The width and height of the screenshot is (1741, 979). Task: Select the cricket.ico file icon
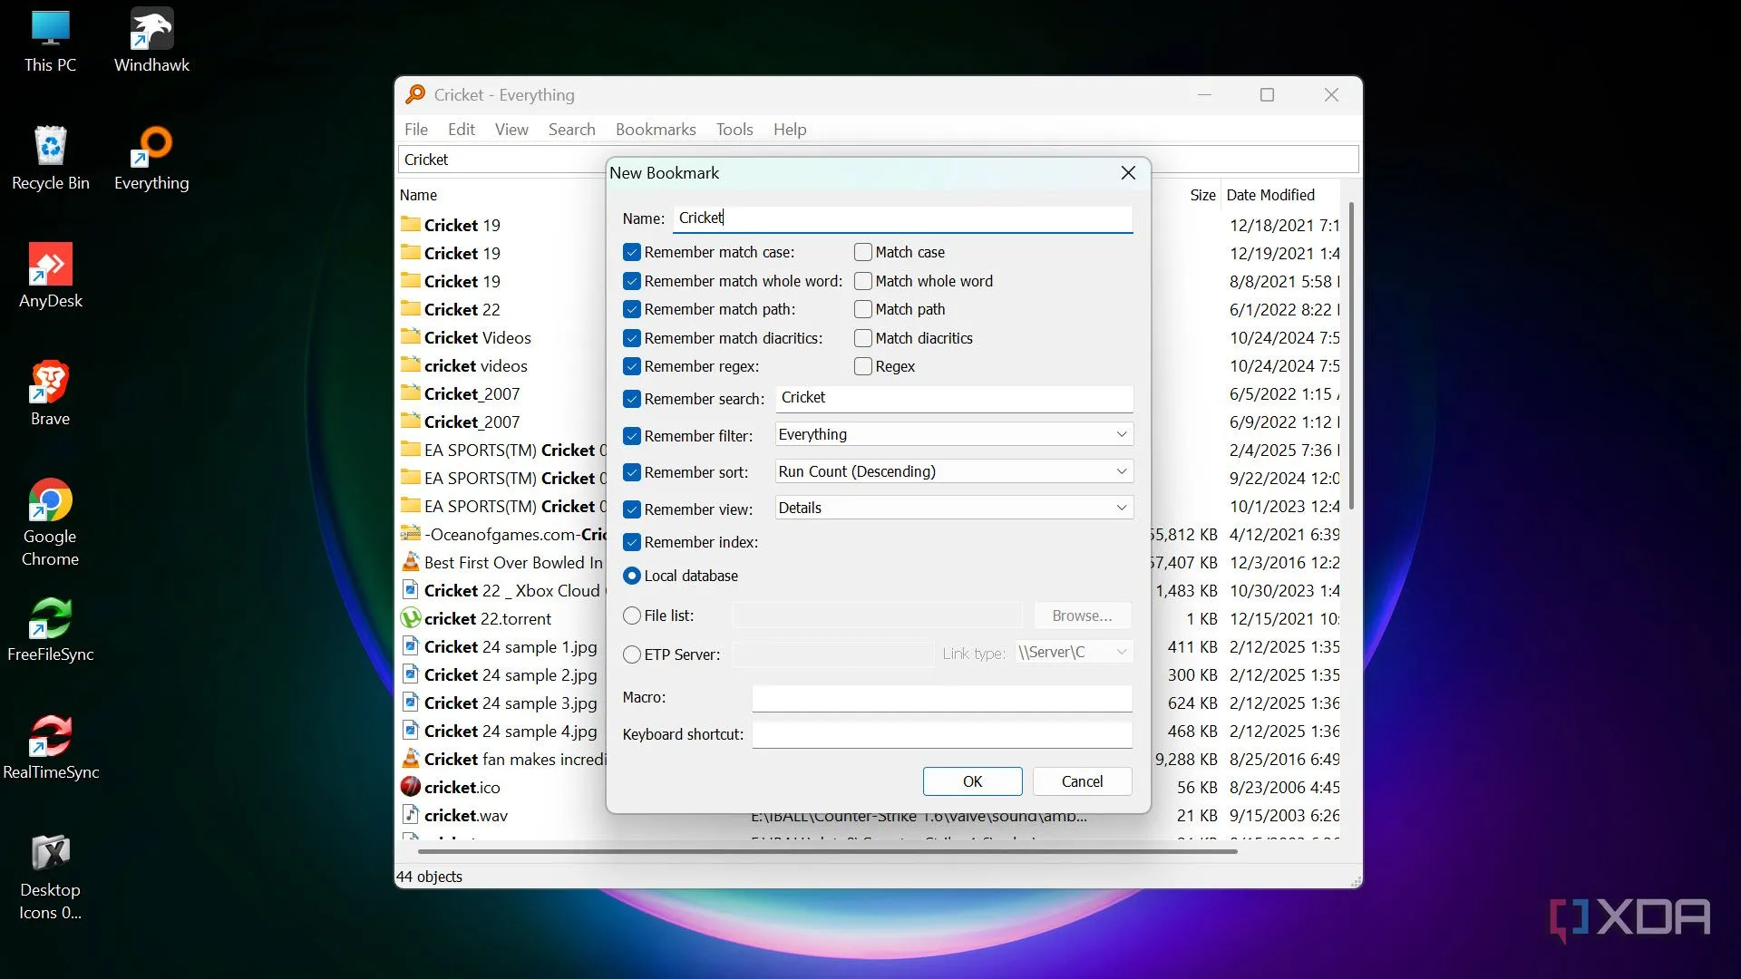411,786
